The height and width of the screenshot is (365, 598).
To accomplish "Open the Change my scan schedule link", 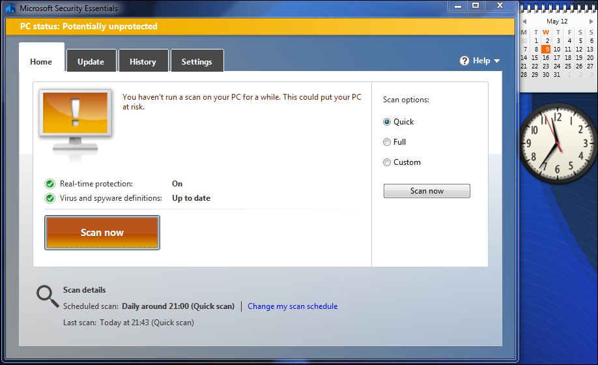I will coord(292,306).
